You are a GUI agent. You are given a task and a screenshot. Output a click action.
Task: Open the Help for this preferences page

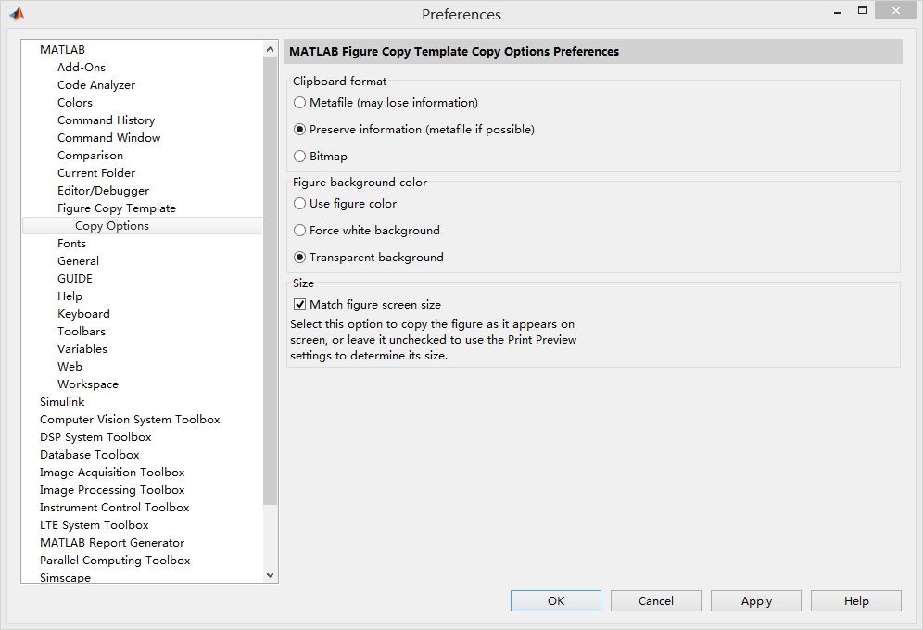[855, 600]
